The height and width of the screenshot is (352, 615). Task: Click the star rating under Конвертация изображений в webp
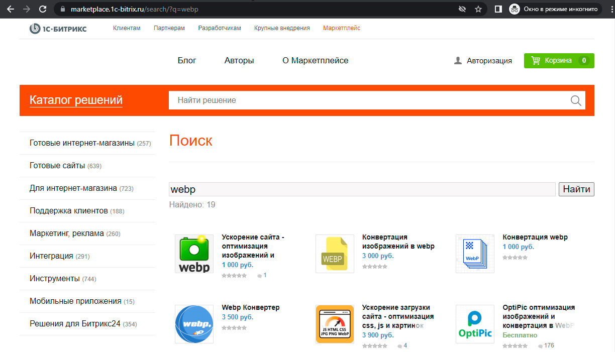click(x=375, y=267)
